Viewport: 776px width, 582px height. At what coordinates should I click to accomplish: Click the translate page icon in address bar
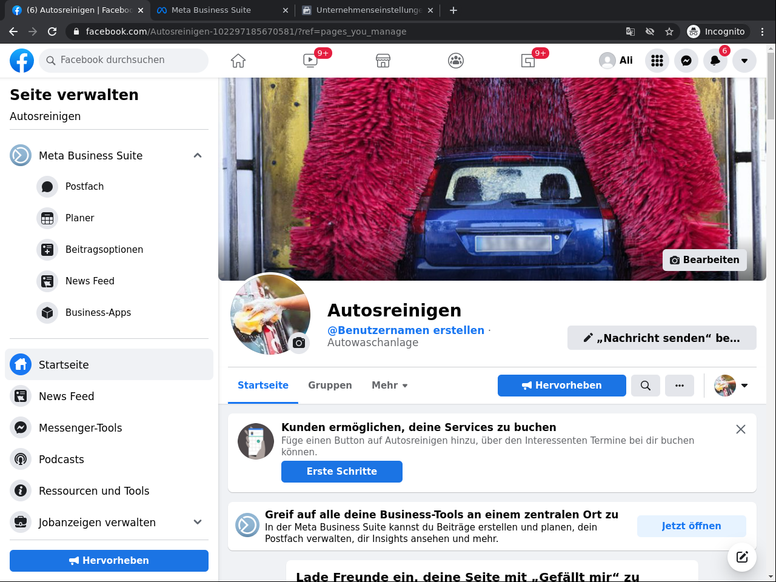click(630, 32)
